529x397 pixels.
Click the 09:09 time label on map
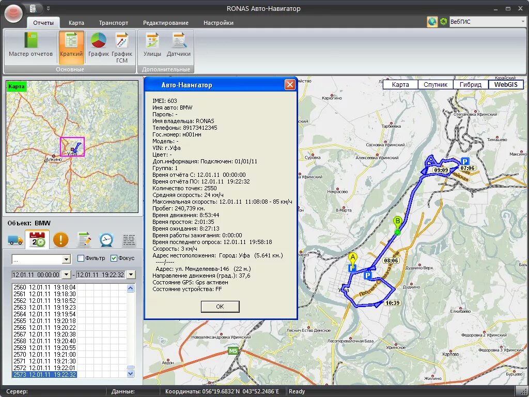pos(441,170)
